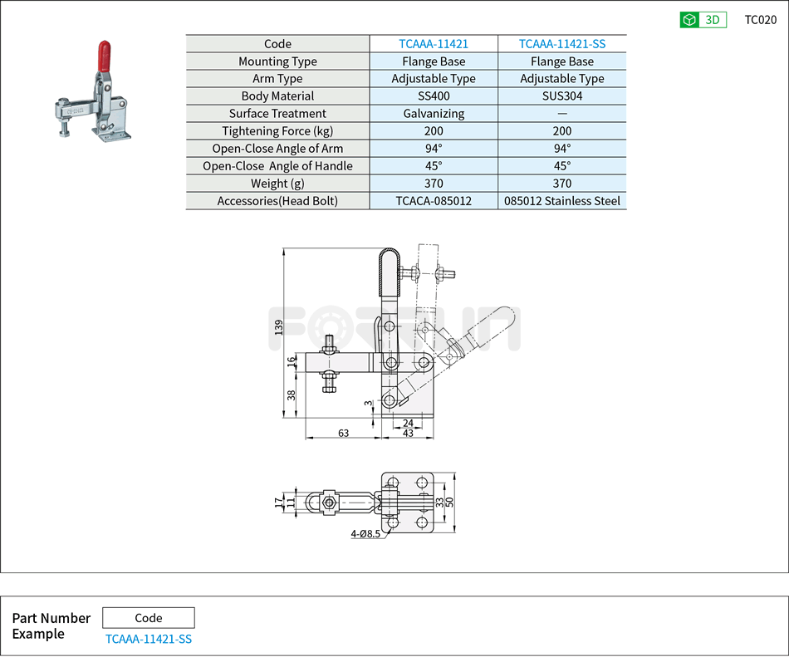Click the Accessories TCACA-085012 cell

(x=433, y=200)
